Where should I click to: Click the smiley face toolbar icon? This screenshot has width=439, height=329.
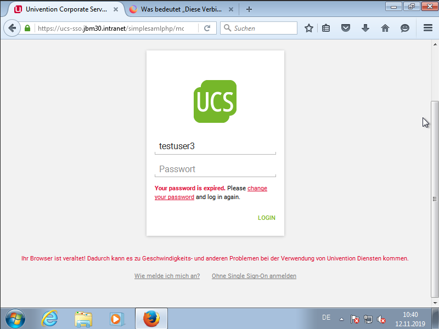(405, 28)
